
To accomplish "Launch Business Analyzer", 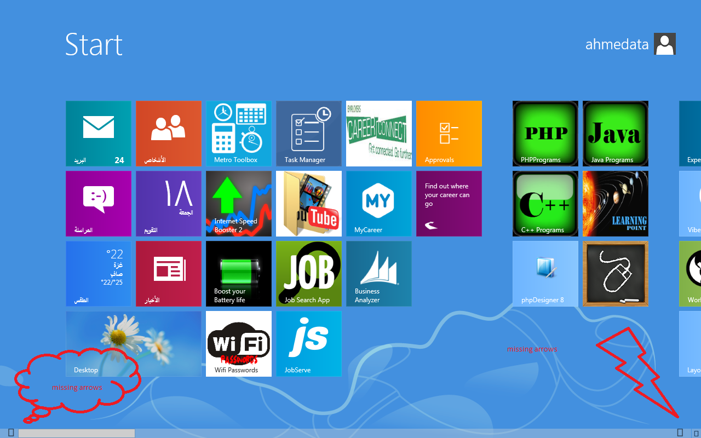I will click(378, 273).
